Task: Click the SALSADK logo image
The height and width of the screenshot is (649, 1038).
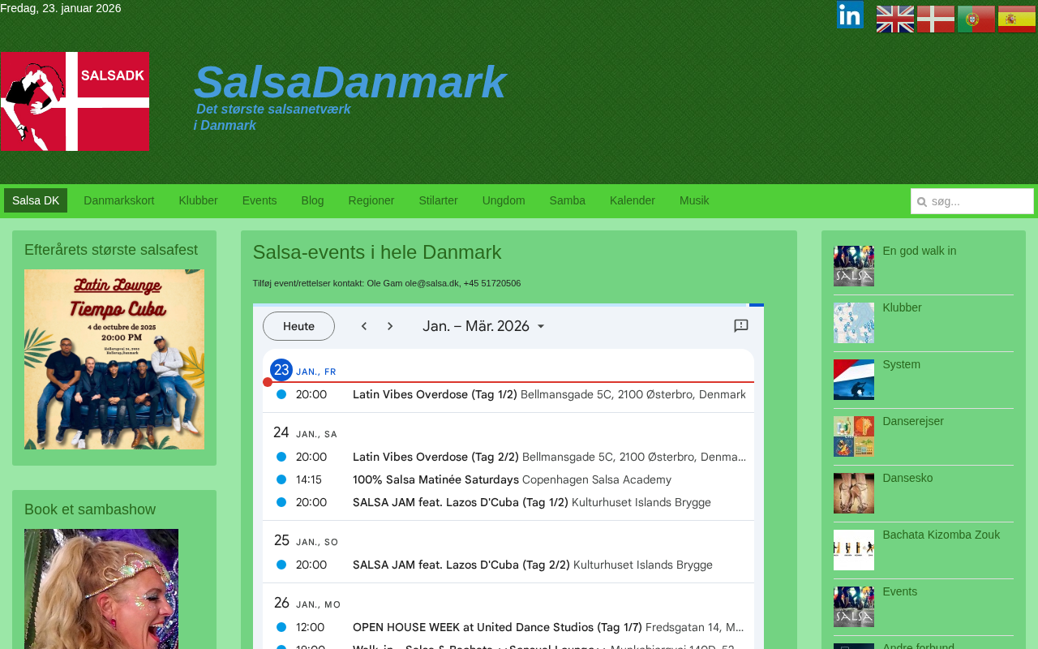Action: [75, 101]
